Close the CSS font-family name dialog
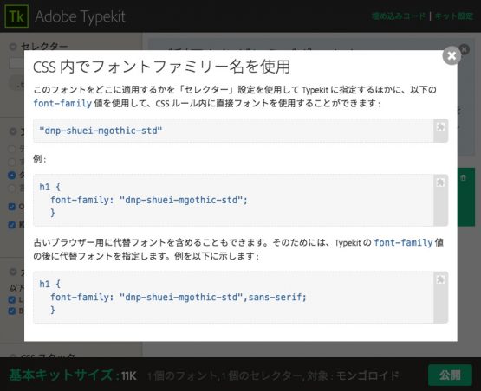 pyautogui.click(x=452, y=55)
